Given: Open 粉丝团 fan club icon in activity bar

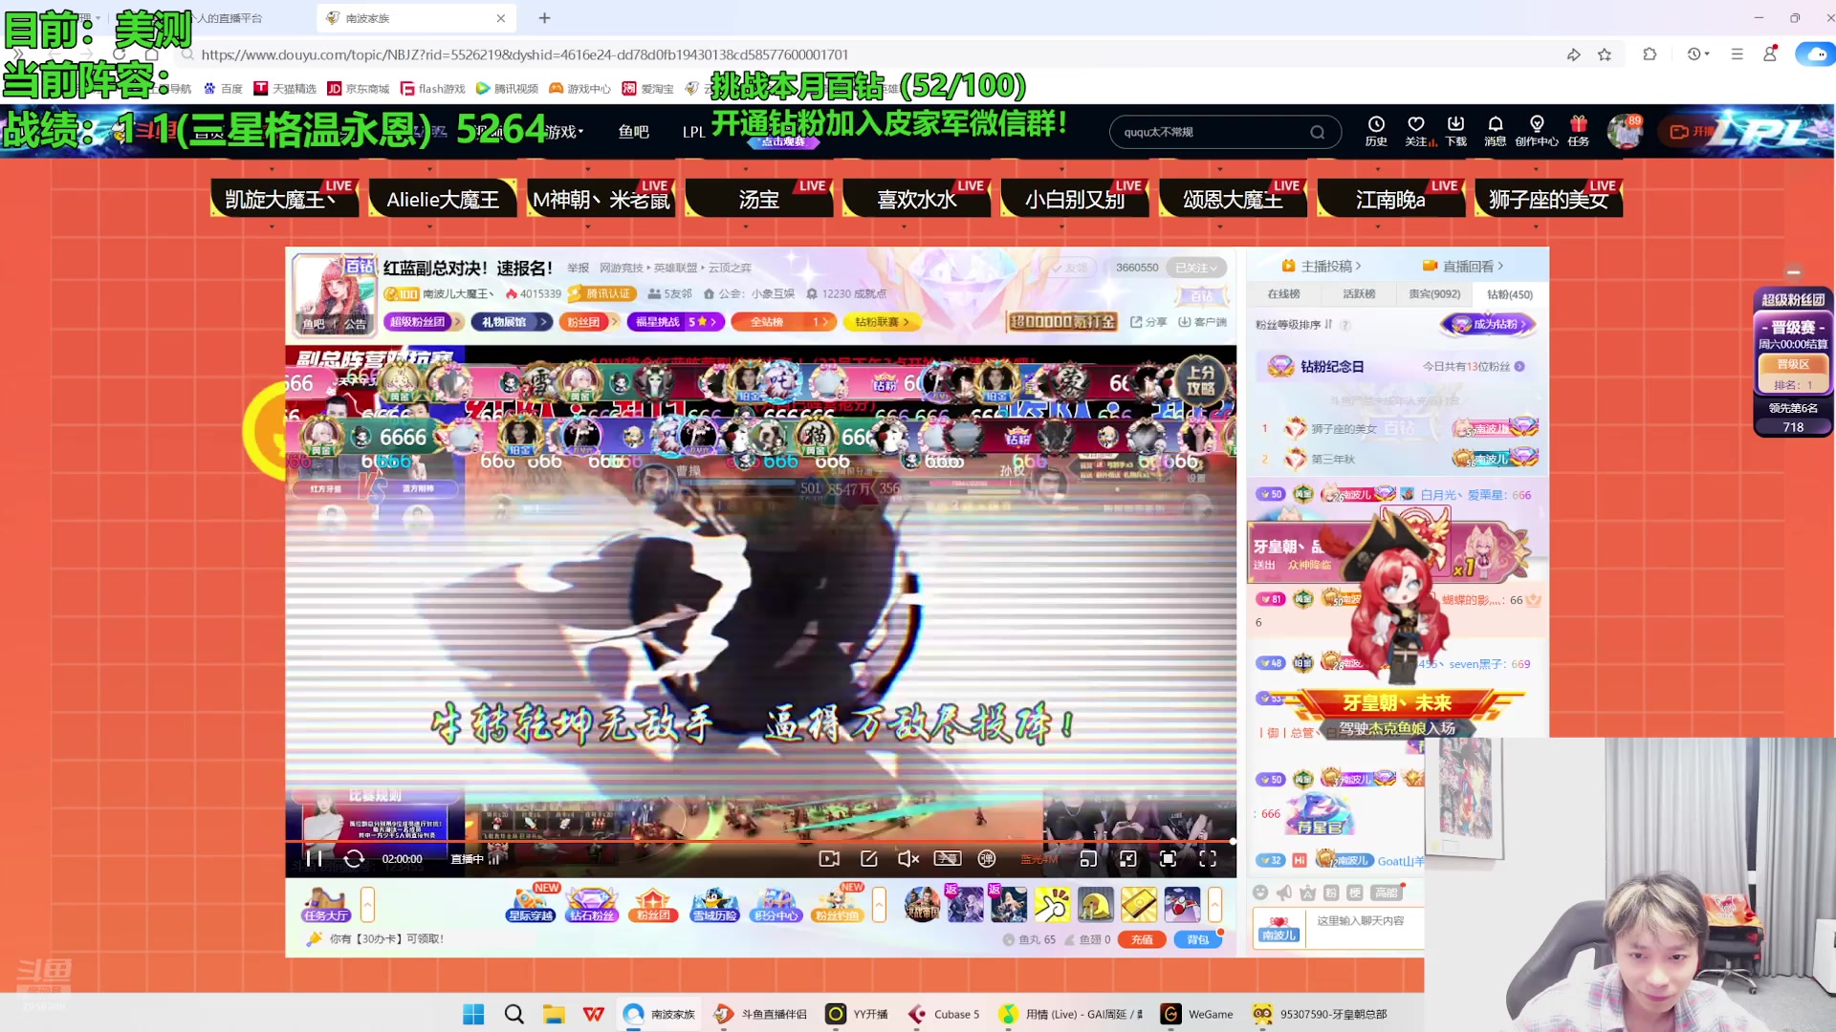Looking at the screenshot, I should click(x=653, y=904).
